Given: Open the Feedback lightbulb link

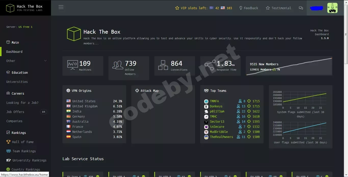Looking at the screenshot, I should (x=249, y=8).
